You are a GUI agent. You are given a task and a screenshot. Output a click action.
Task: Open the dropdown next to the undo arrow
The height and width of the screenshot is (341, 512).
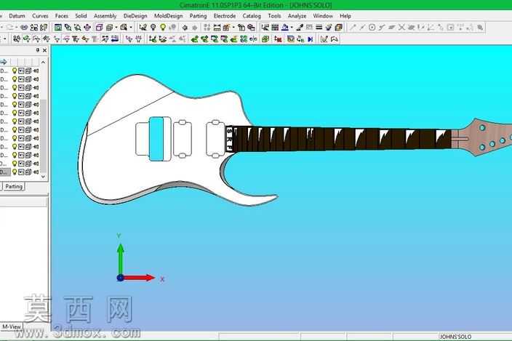point(17,28)
